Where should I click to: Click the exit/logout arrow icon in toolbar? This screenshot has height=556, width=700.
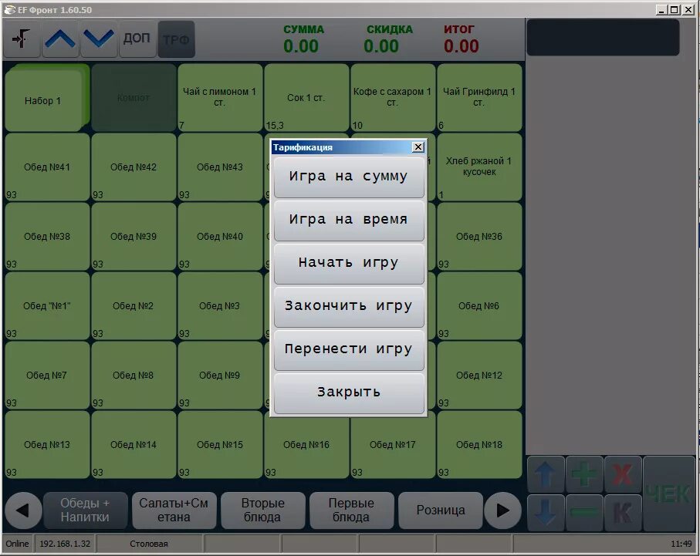click(21, 39)
